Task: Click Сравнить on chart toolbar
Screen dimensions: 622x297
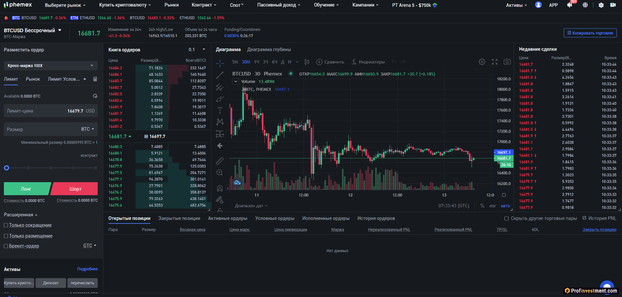Action: click(330, 62)
